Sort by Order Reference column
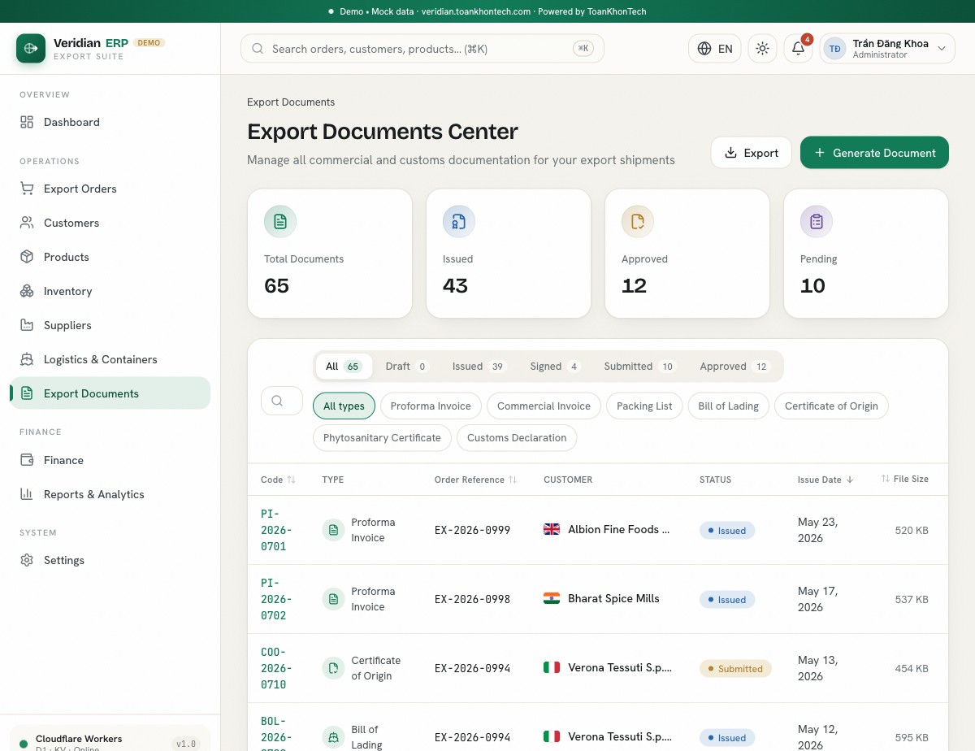This screenshot has height=751, width=975. [475, 480]
